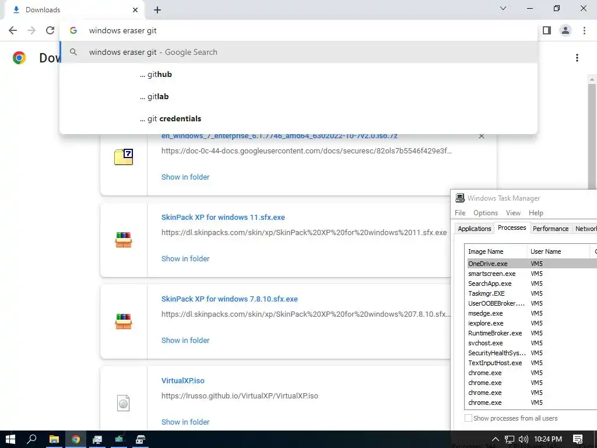Switch to Task Manager Applications tab
The width and height of the screenshot is (597, 448).
475,229
